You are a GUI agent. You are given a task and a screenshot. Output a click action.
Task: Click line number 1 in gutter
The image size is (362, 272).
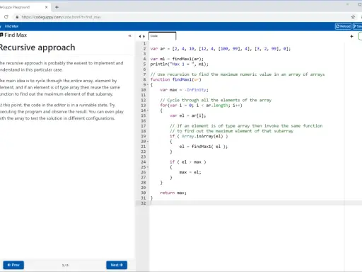[144, 44]
